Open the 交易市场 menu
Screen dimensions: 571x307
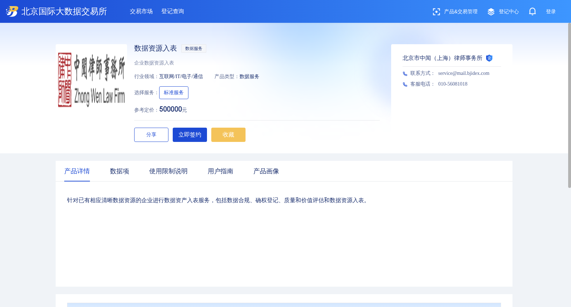click(141, 11)
